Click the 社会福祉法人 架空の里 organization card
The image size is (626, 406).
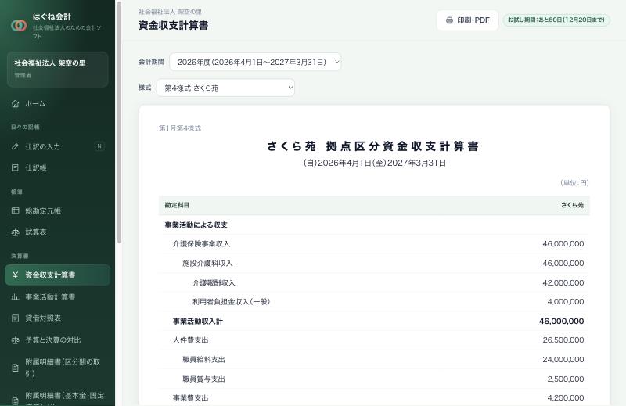click(x=57, y=69)
